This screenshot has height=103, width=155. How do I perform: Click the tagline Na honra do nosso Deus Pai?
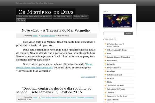[35, 3]
